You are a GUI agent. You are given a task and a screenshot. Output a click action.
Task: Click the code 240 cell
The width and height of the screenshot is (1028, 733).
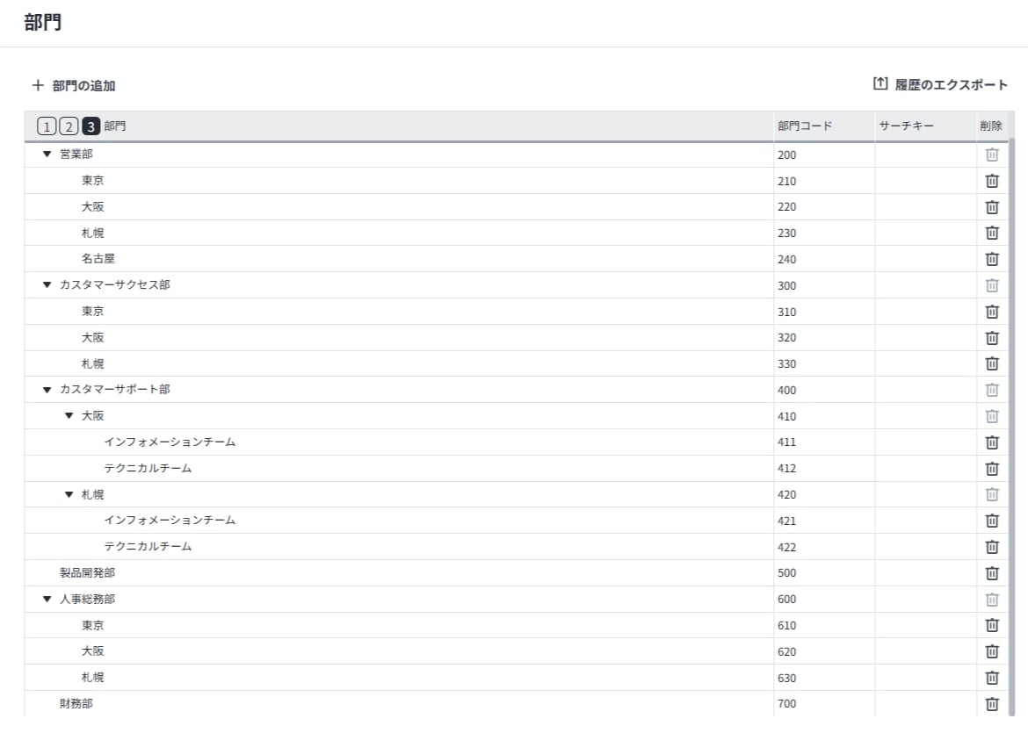click(x=823, y=259)
